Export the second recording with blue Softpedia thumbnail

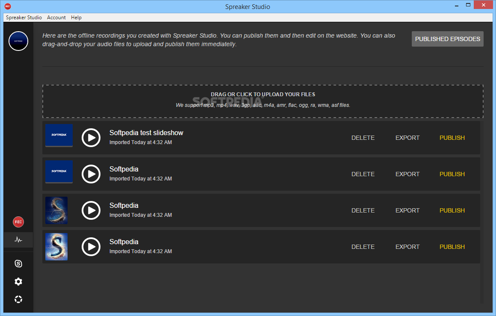pyautogui.click(x=407, y=174)
